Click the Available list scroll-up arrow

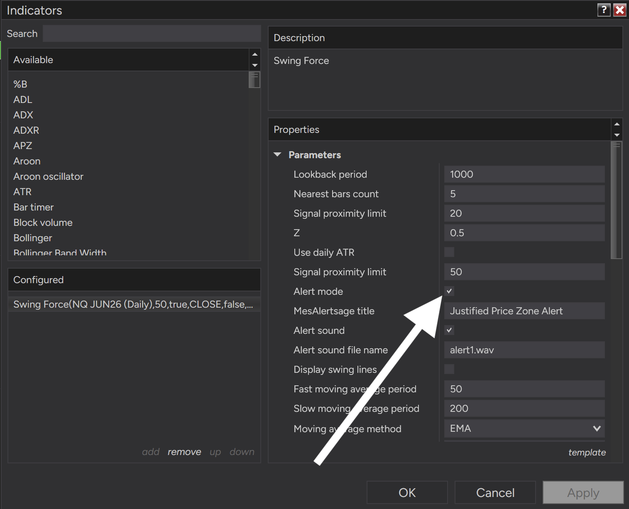(255, 54)
